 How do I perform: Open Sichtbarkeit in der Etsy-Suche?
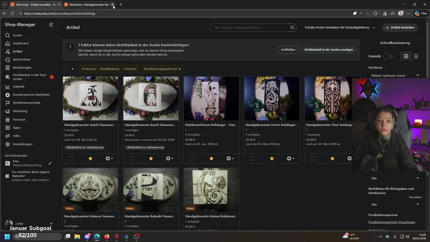click(x=30, y=77)
